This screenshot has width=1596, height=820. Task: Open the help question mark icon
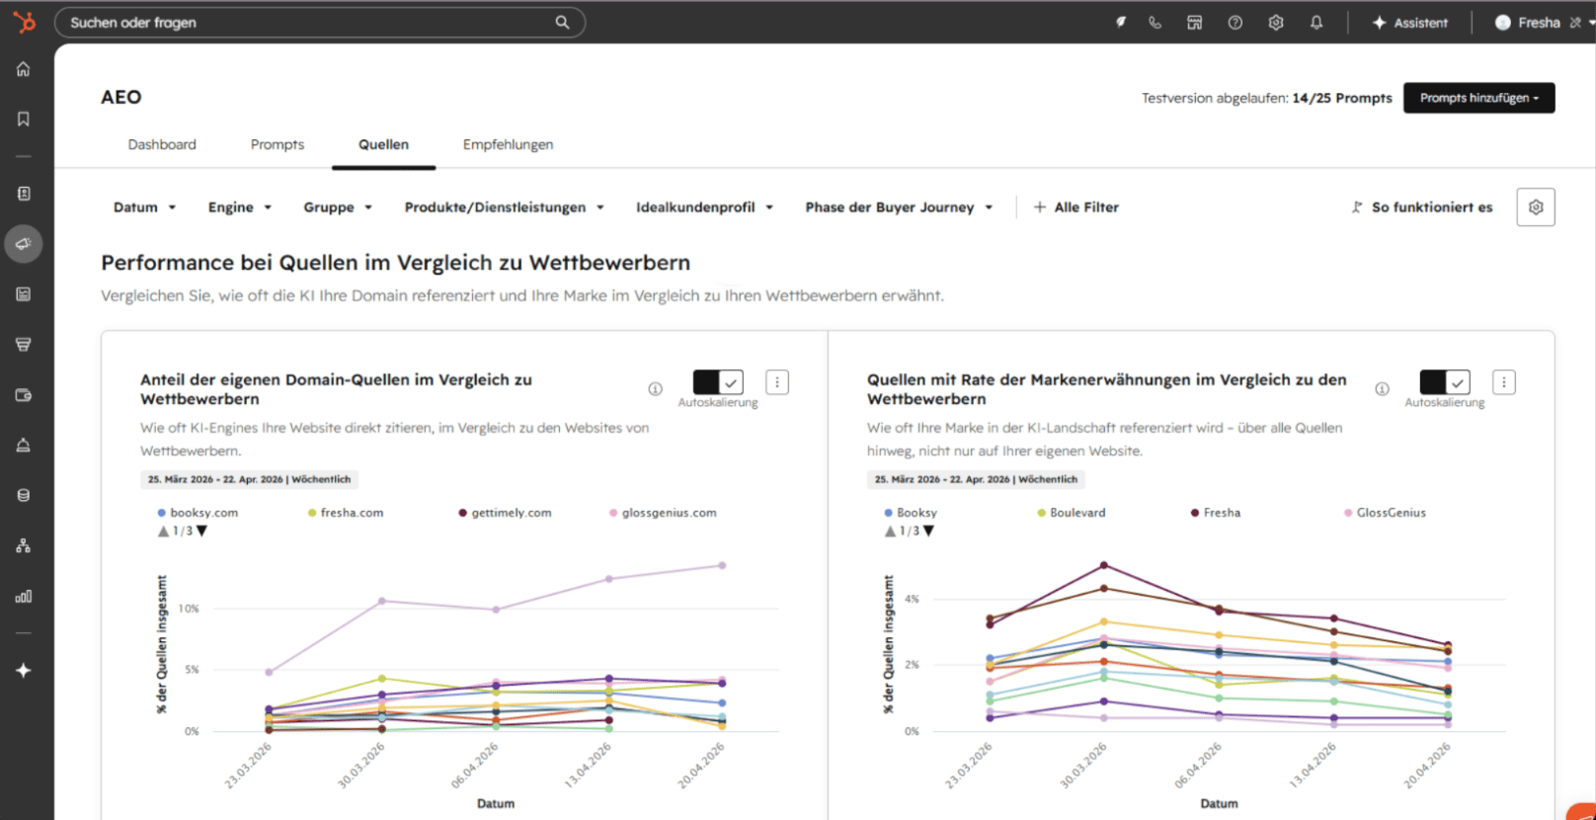click(x=1235, y=22)
